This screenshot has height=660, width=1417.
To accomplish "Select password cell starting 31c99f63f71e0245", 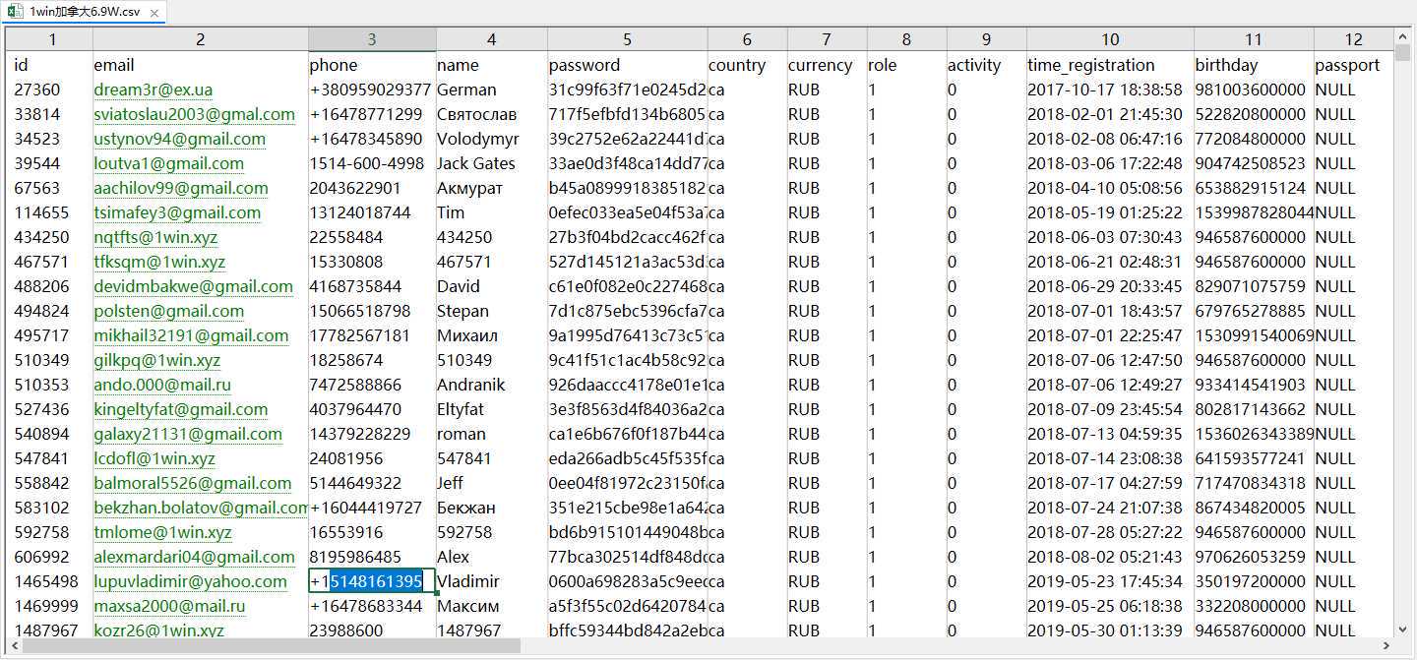I will pyautogui.click(x=627, y=90).
